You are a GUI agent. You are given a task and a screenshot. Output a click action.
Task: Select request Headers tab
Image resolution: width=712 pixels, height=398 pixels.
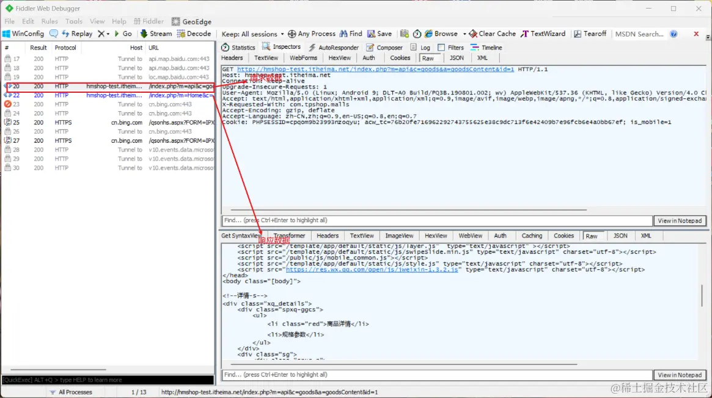pos(232,58)
